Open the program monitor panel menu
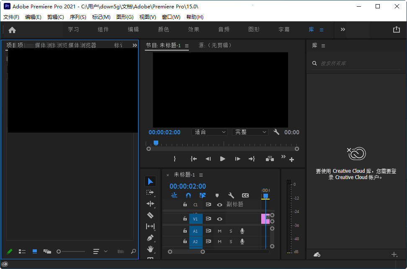The width and height of the screenshot is (407, 269). pyautogui.click(x=187, y=46)
